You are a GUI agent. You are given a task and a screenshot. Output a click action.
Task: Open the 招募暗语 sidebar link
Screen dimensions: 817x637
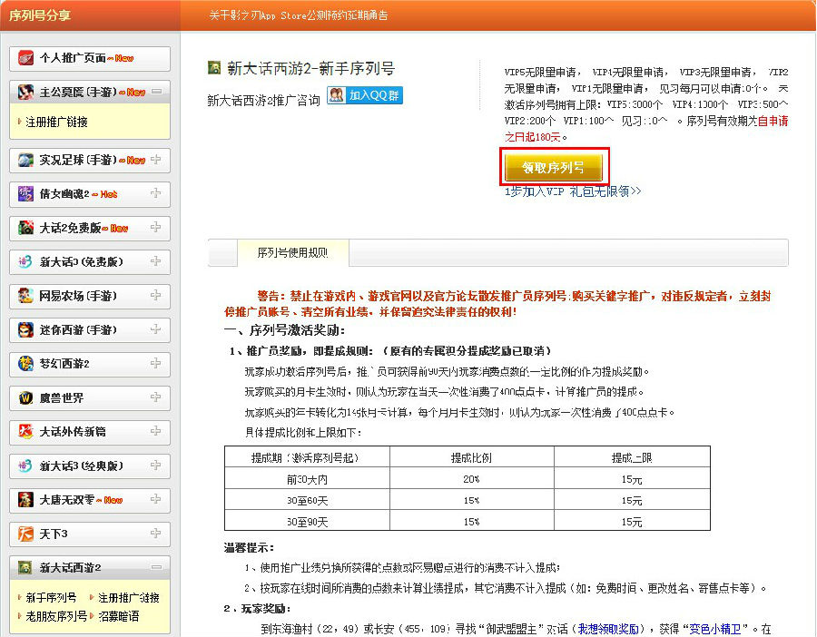coord(119,616)
